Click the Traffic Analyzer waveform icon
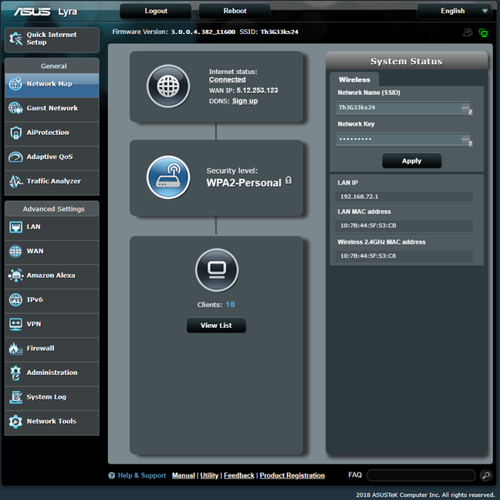This screenshot has width=500, height=500. click(x=15, y=181)
